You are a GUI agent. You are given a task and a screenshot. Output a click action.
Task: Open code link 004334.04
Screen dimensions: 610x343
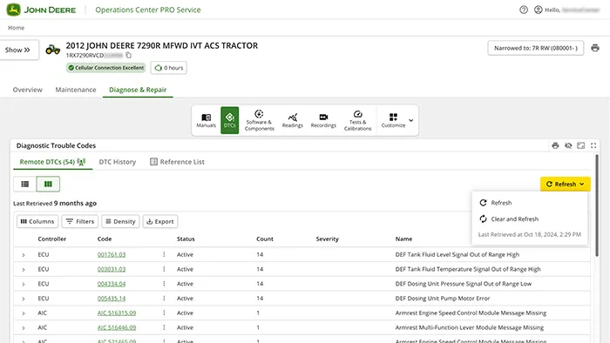coord(112,284)
